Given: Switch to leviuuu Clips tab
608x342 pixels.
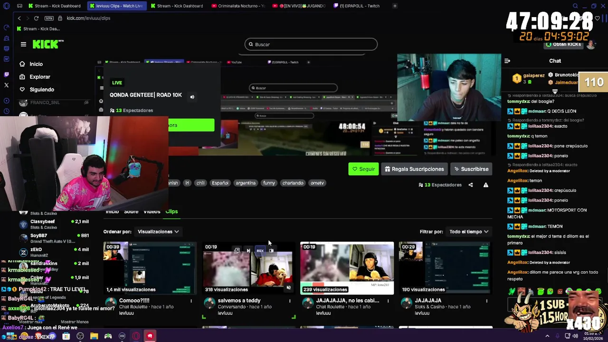Looking at the screenshot, I should click(x=116, y=6).
